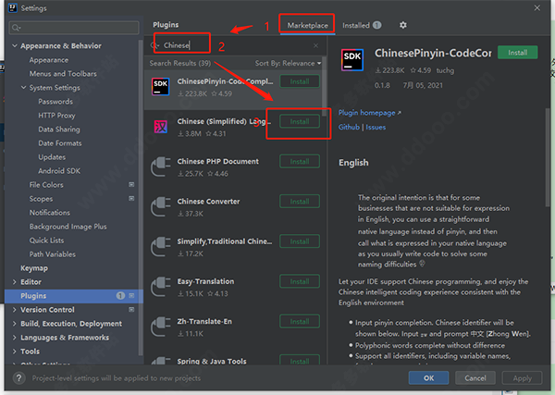Click the Cancel button

coord(475,378)
